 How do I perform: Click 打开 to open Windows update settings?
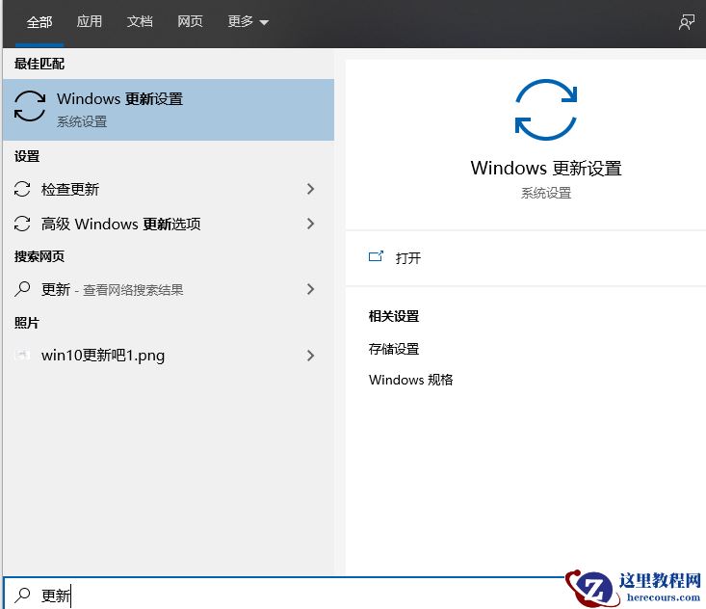click(x=408, y=258)
